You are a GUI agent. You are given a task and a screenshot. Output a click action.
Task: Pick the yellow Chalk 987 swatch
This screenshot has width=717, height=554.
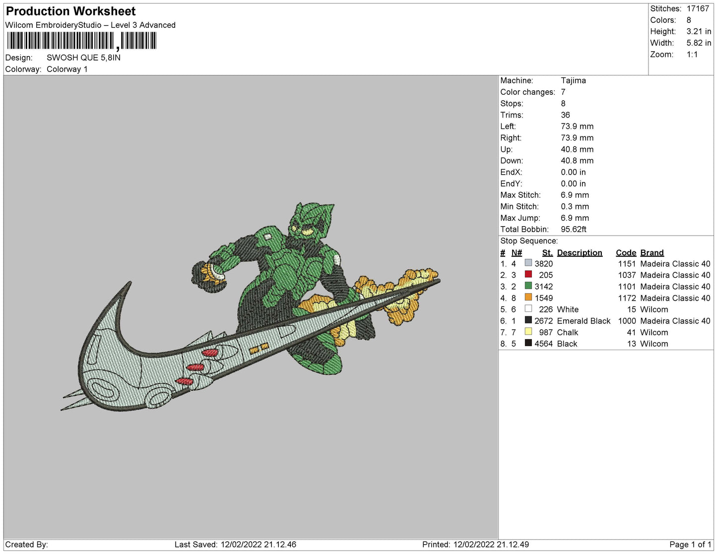(x=528, y=332)
